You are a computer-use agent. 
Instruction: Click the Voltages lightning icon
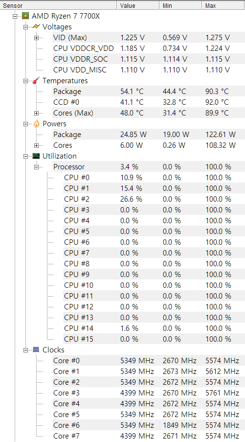[x=36, y=26]
